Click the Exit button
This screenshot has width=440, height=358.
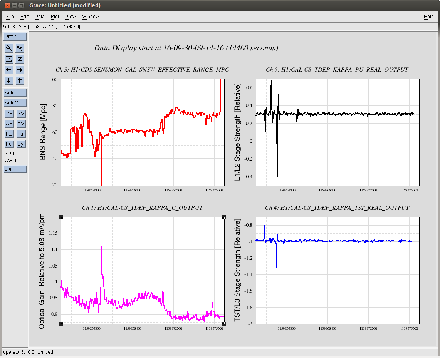[15, 169]
